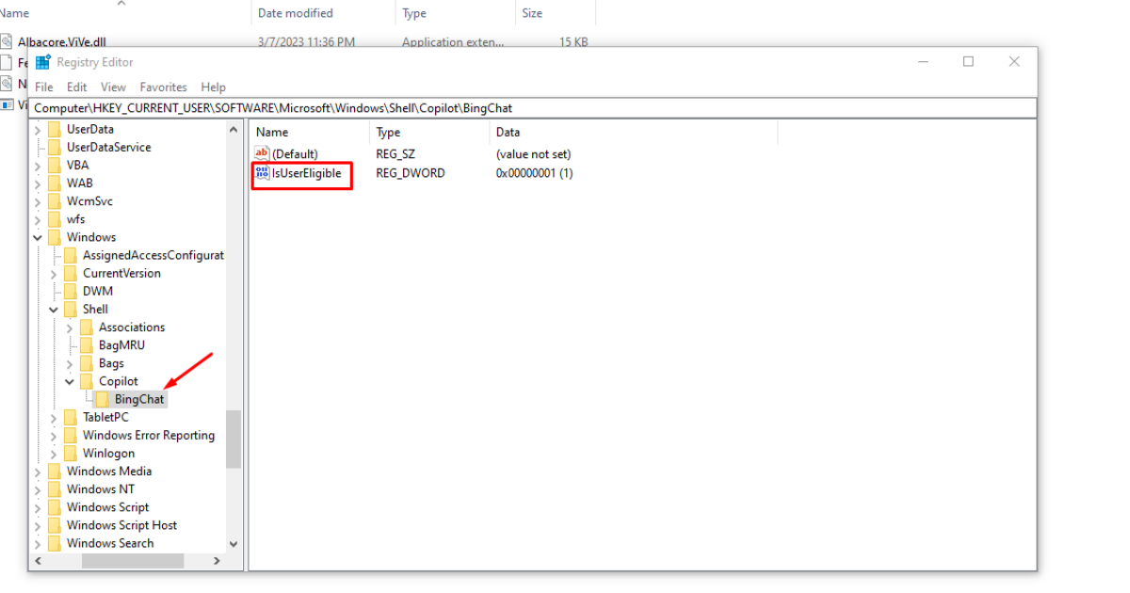The image size is (1130, 593).
Task: Click the Windows Media folder icon
Action: 55,471
